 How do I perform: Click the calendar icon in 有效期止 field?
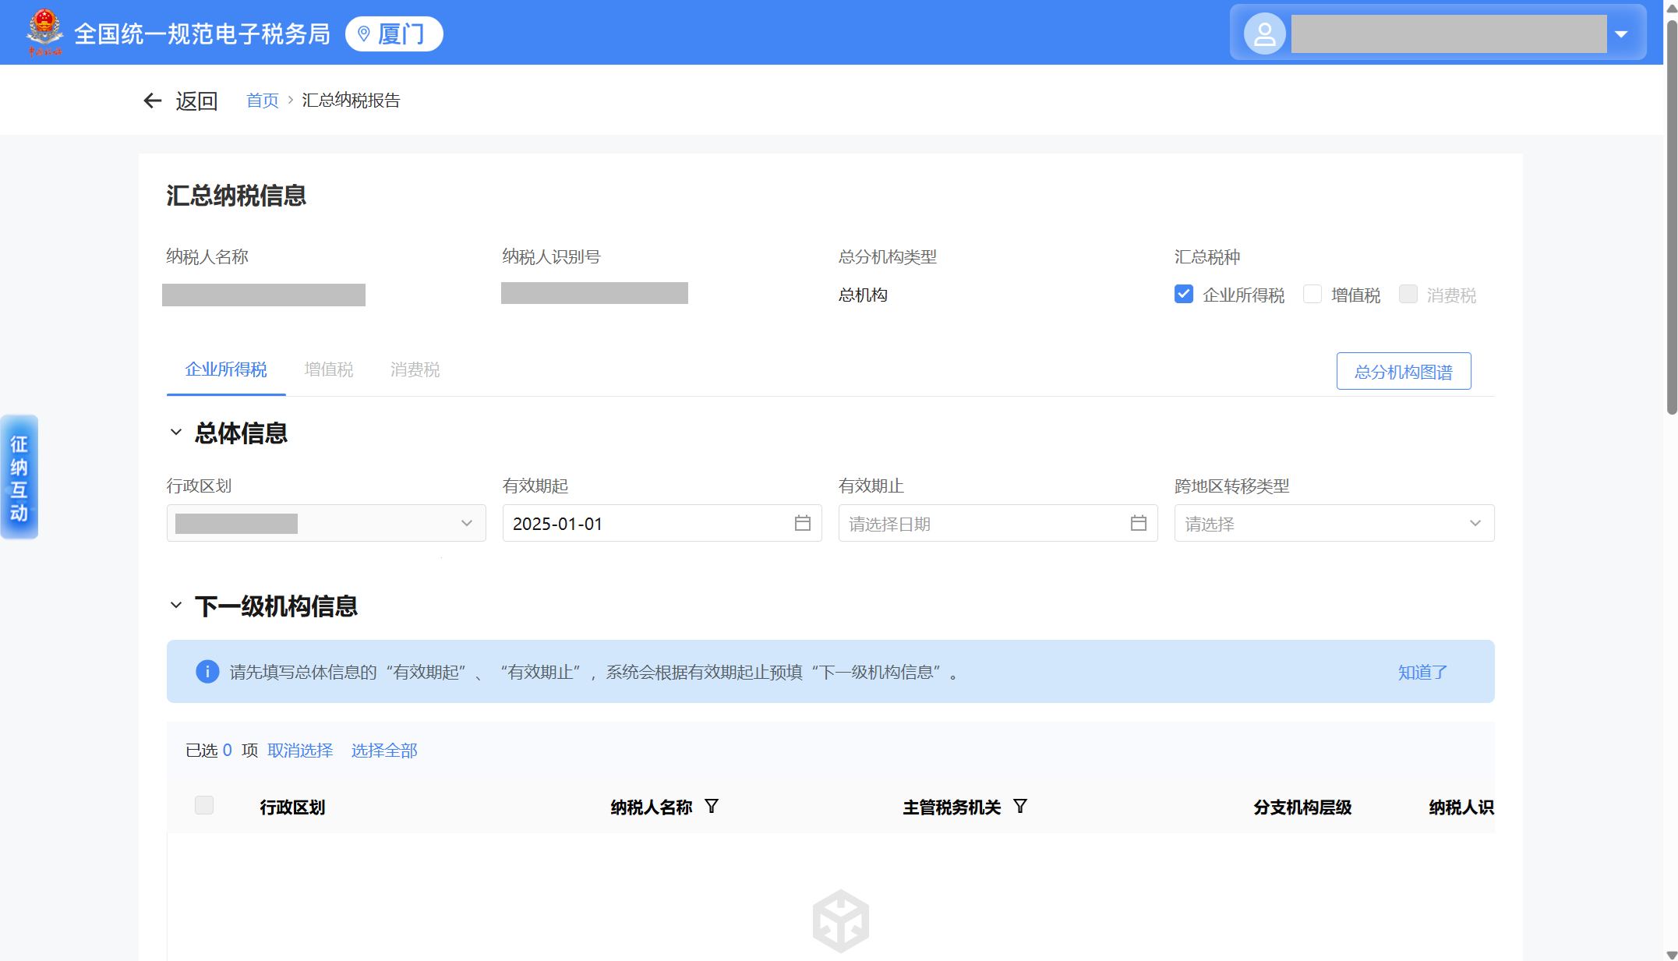pyautogui.click(x=1138, y=523)
